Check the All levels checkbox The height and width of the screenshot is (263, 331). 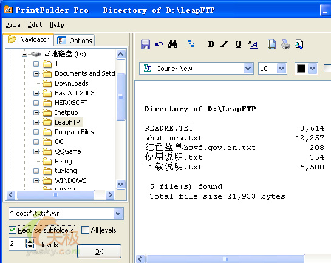(85, 230)
